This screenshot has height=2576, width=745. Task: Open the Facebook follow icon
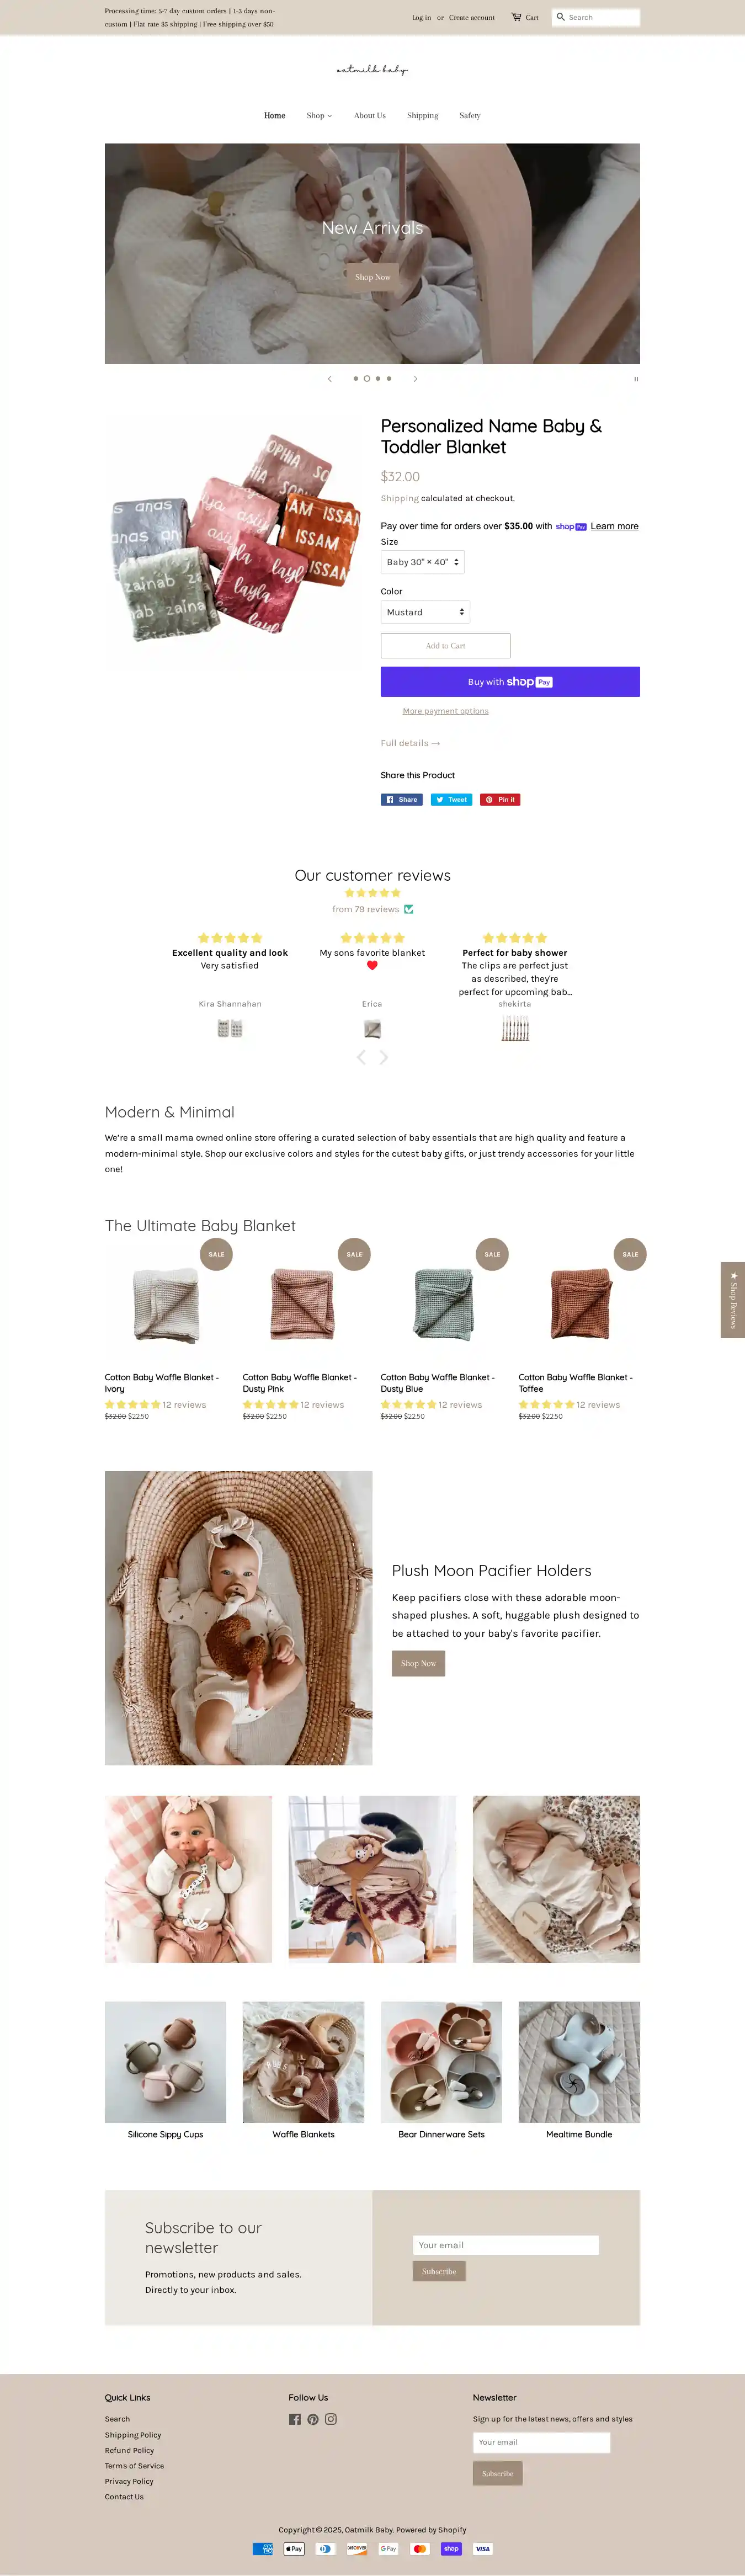point(294,2419)
